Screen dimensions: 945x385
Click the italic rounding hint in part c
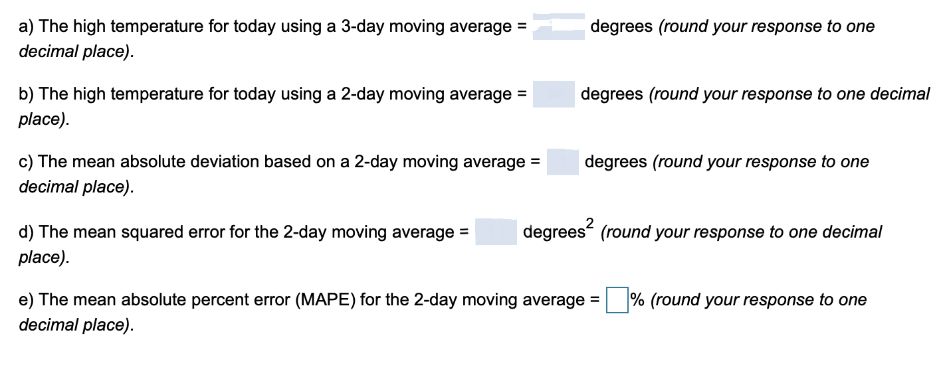pyautogui.click(x=761, y=162)
